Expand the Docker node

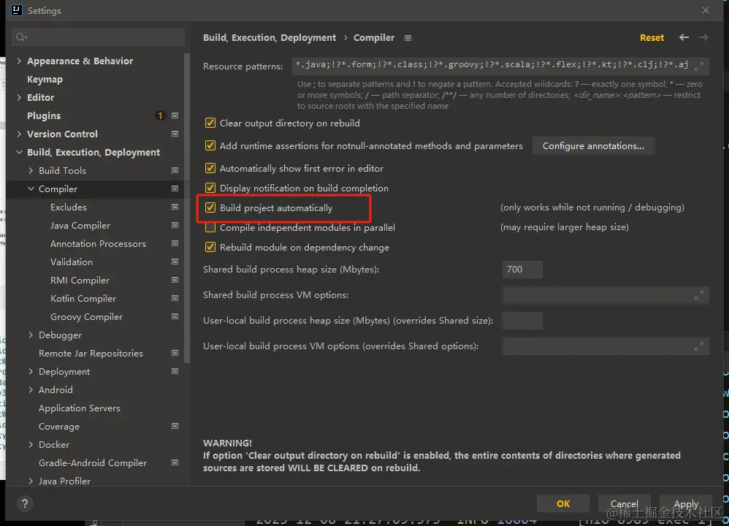click(31, 445)
